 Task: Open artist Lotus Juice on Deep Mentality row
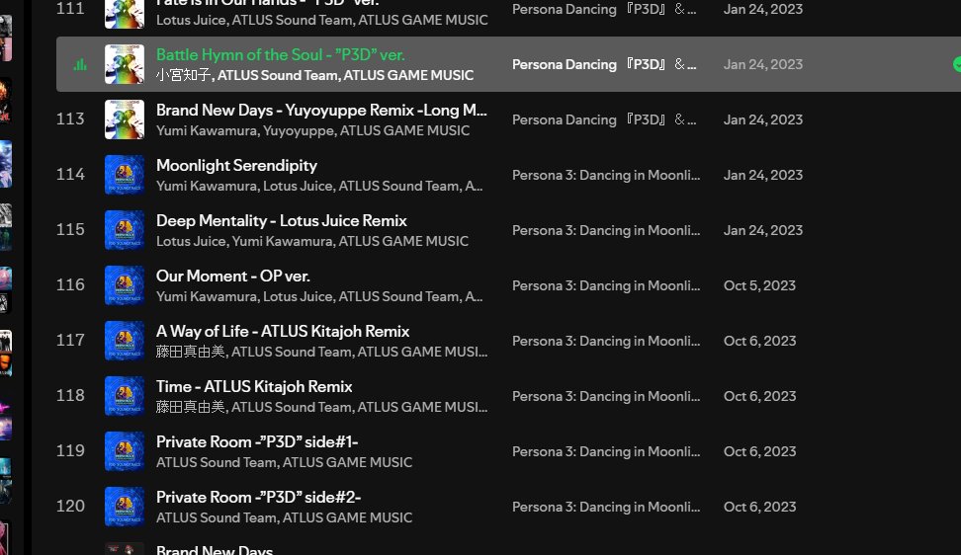pyautogui.click(x=191, y=241)
